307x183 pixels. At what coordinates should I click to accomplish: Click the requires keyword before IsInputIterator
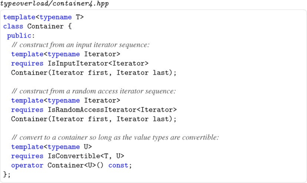coord(27,63)
